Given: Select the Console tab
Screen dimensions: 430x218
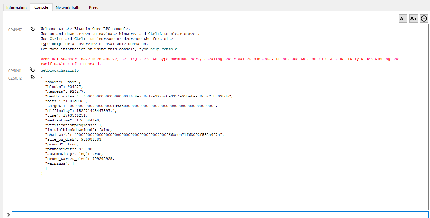Looking at the screenshot, I should pos(41,7).
